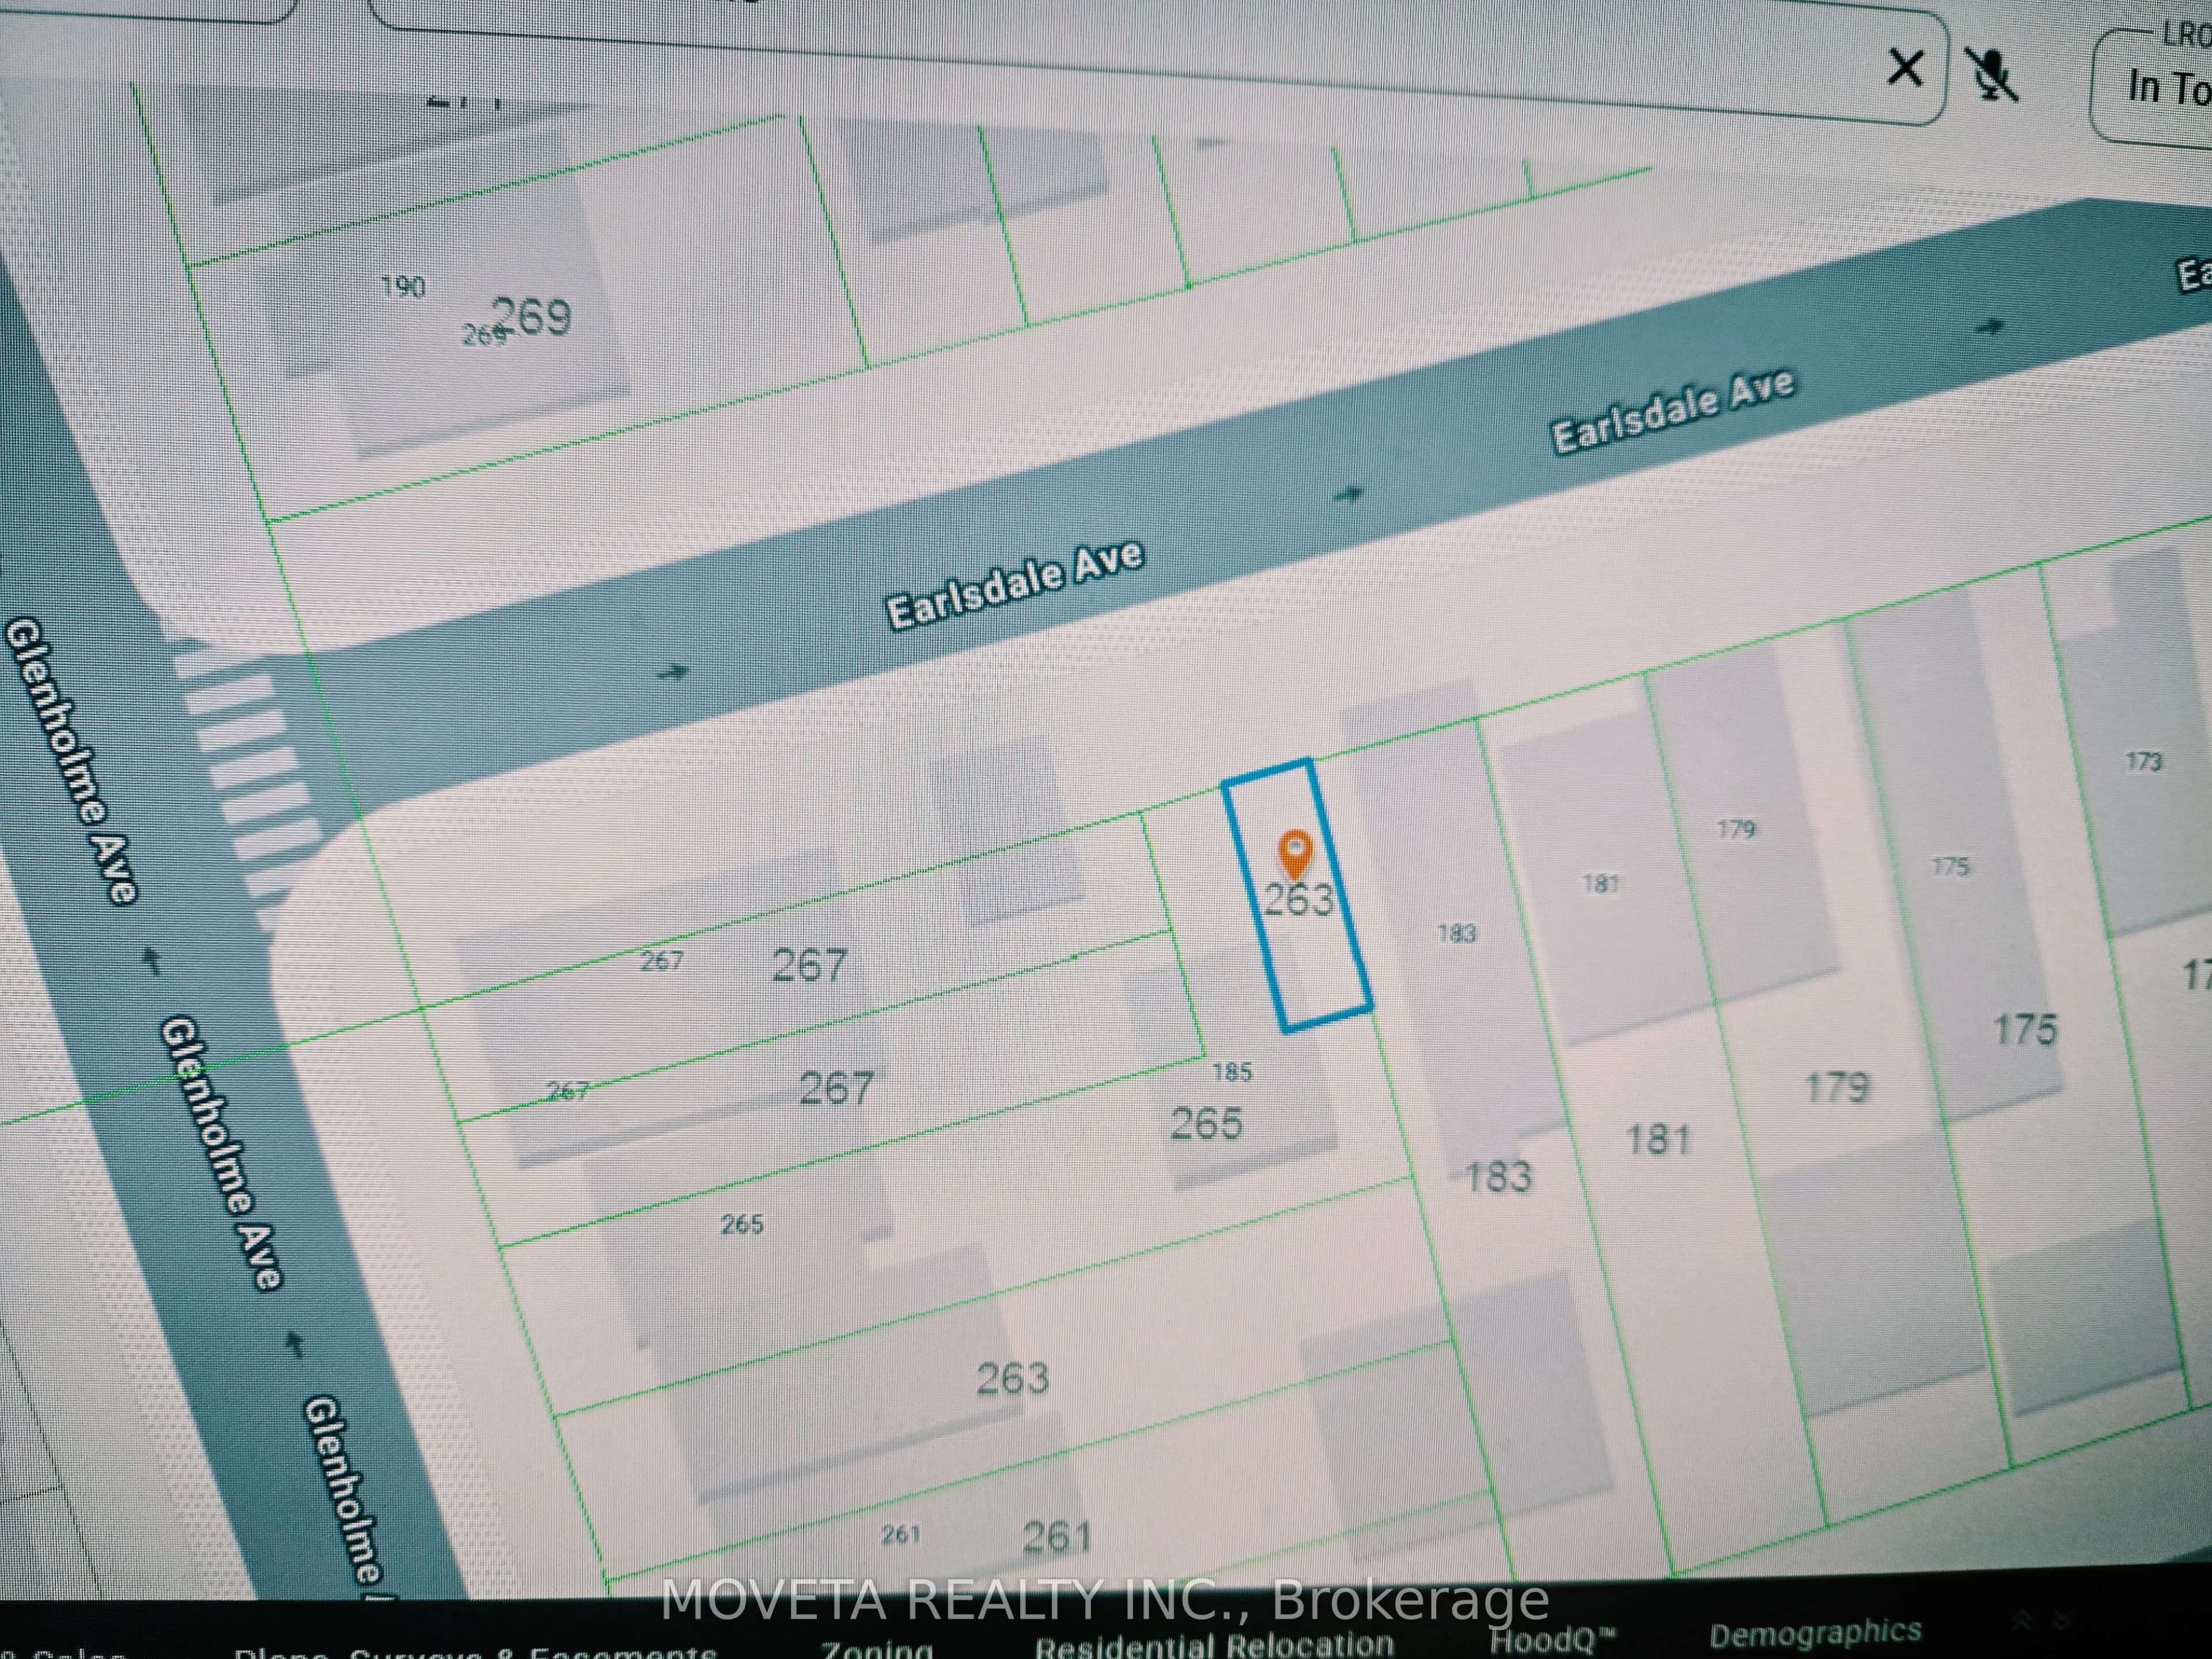Open the HoodQ™ tab

tap(1552, 1640)
